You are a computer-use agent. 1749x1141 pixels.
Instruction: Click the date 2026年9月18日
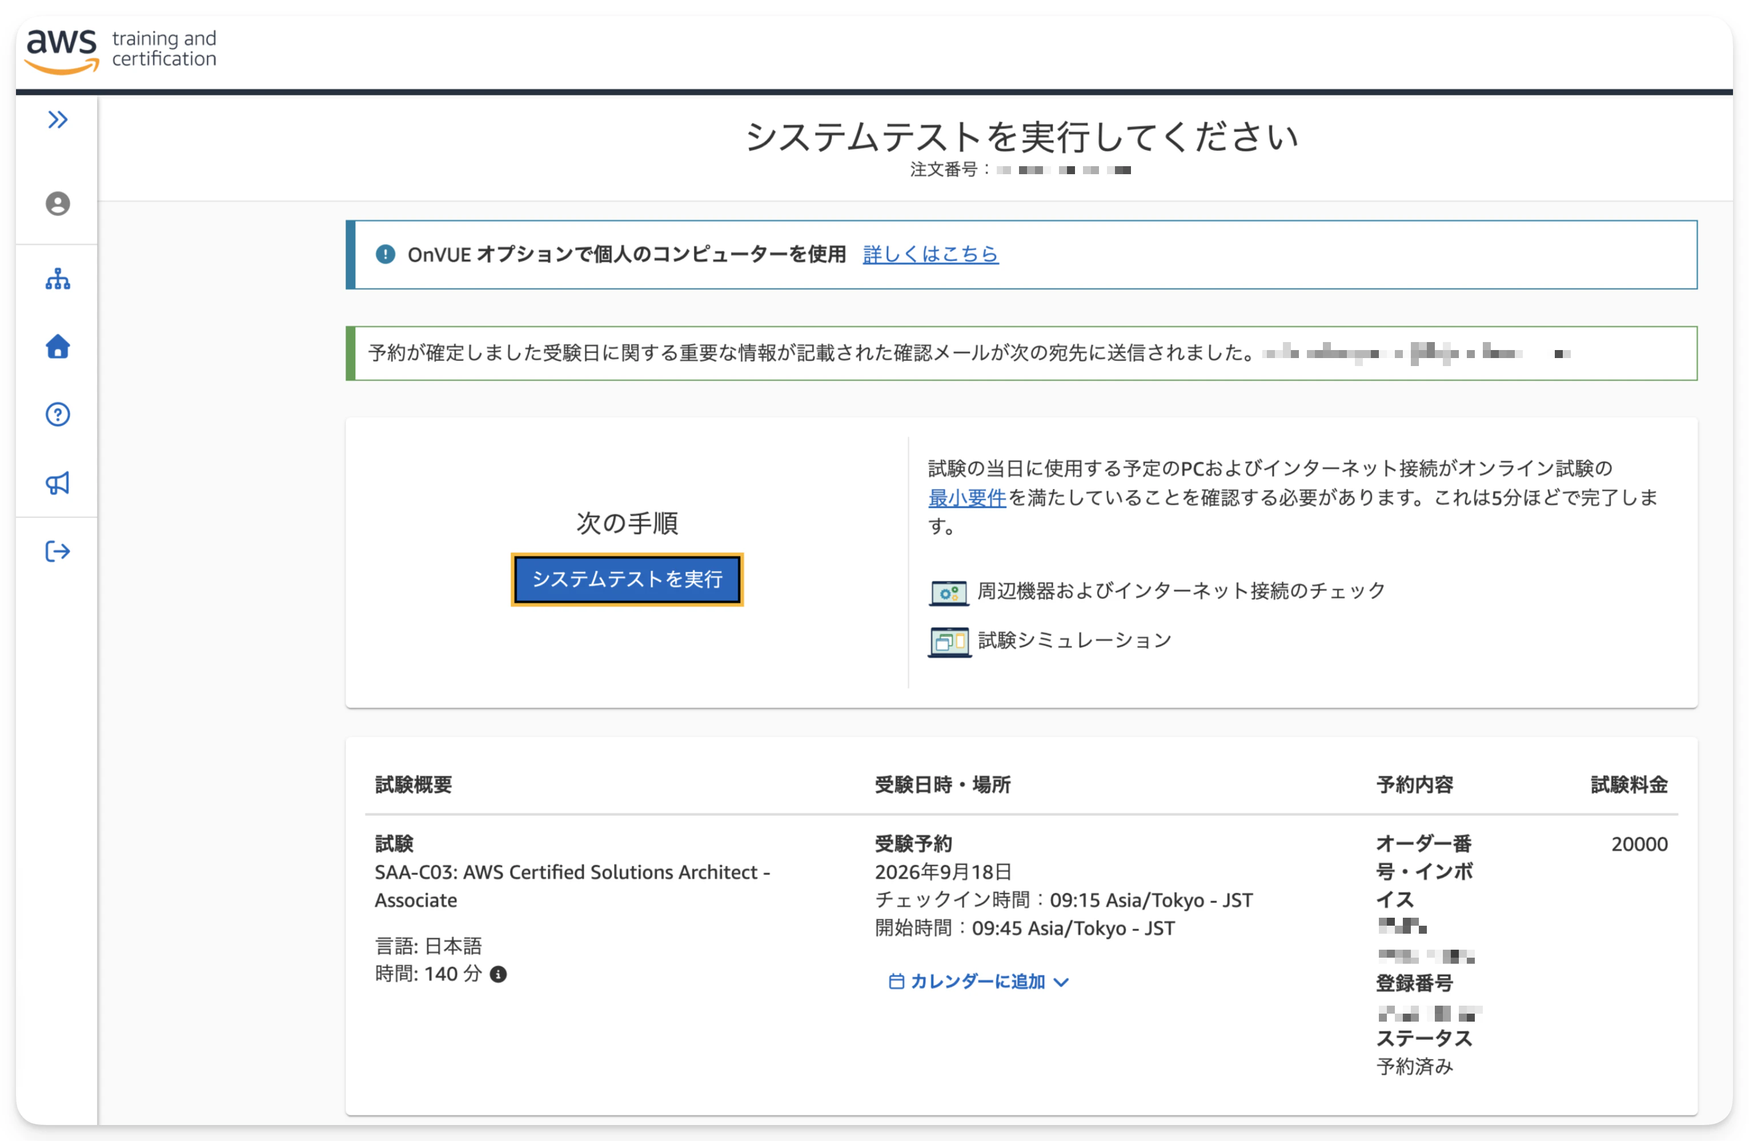(943, 872)
